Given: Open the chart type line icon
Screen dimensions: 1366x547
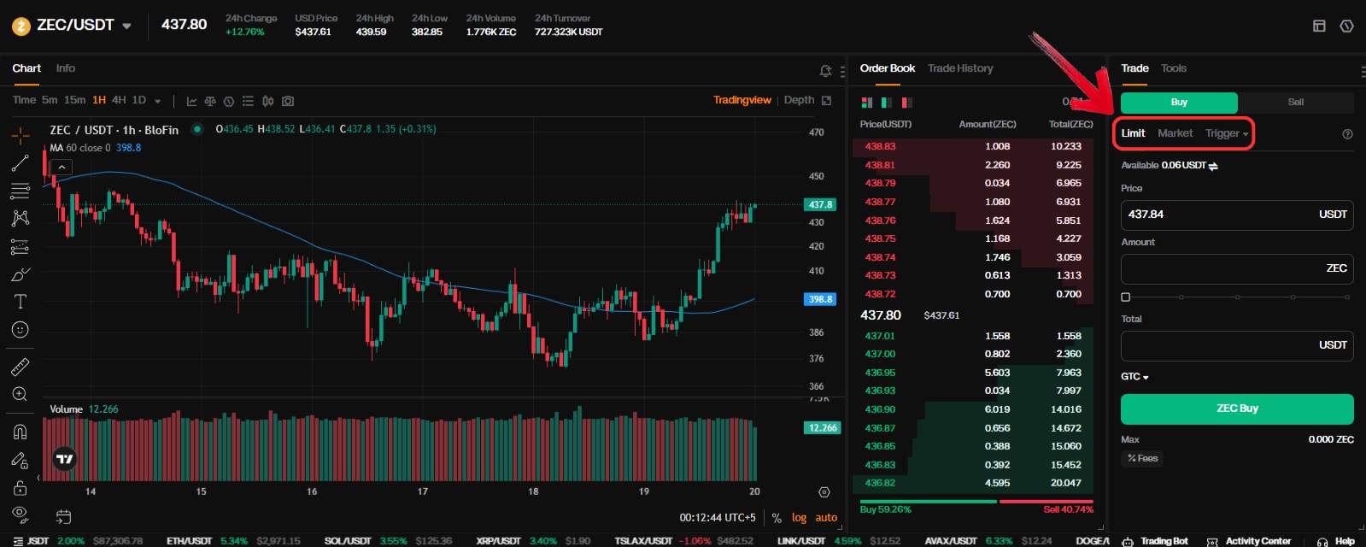Looking at the screenshot, I should tap(192, 101).
